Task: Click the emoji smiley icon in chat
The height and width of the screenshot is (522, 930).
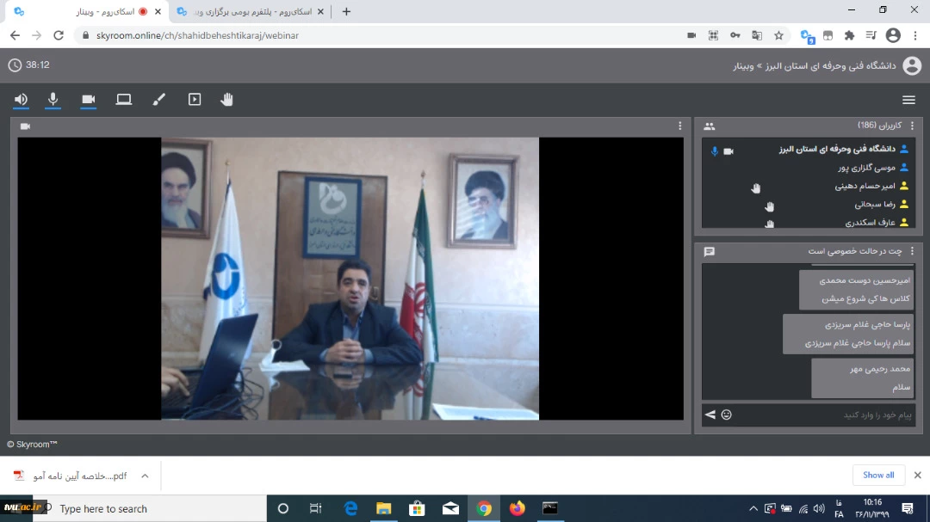Action: click(x=727, y=415)
